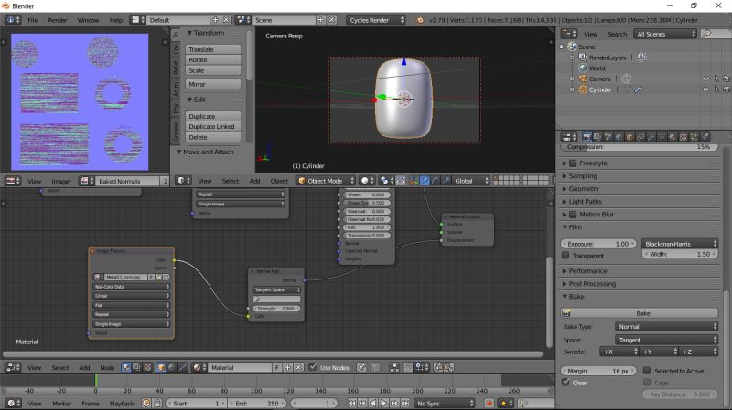Expand the Performance panel
Screen dimensions: 732x410
[587, 270]
